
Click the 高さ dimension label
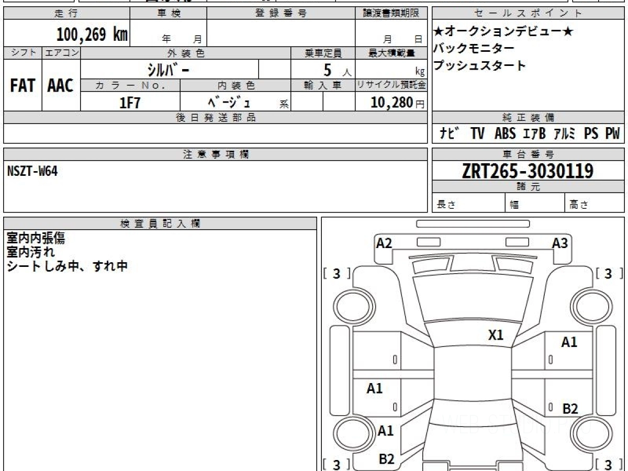[579, 205]
